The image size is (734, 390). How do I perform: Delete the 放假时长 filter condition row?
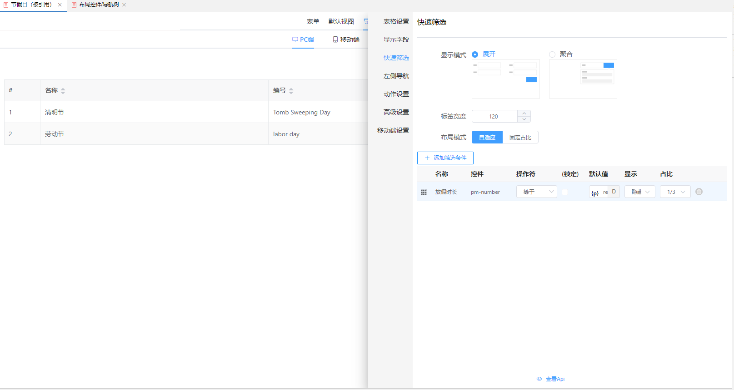point(699,192)
